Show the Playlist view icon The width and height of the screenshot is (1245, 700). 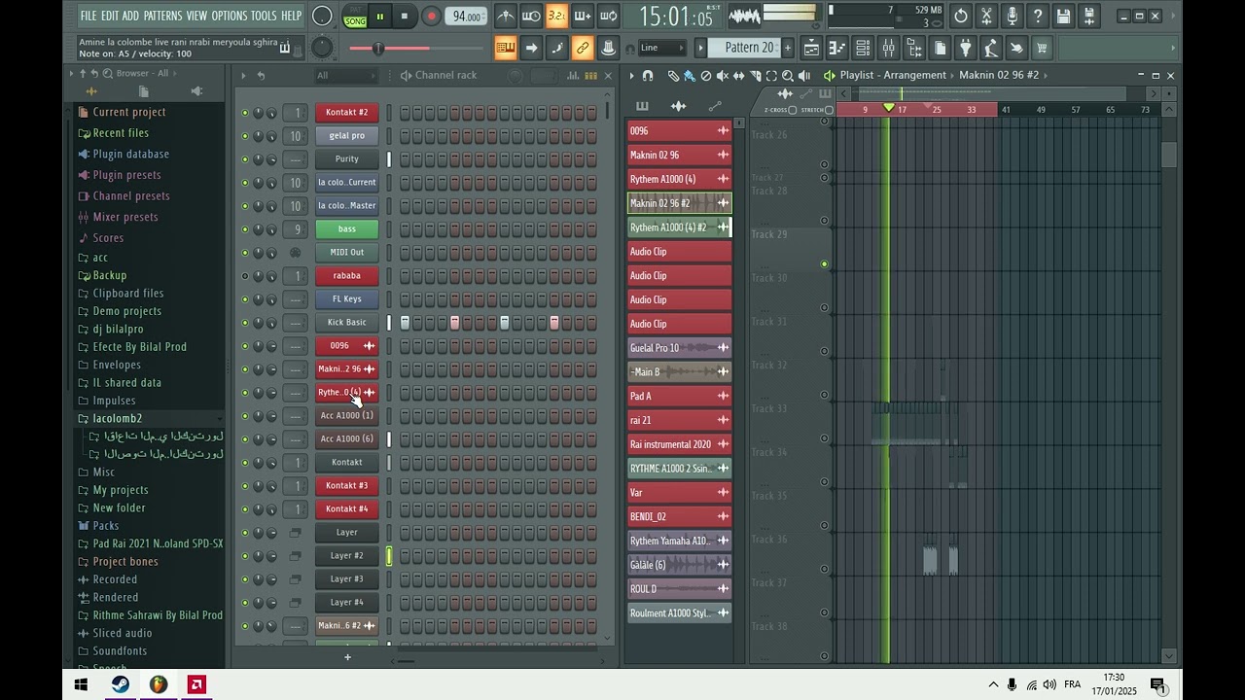811,48
